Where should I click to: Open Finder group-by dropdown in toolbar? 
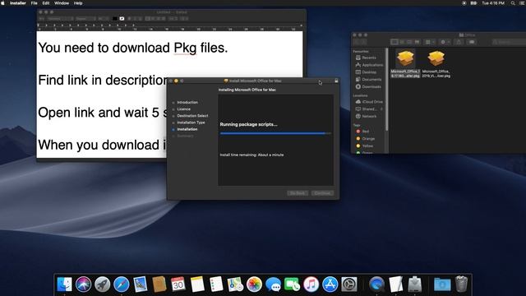point(430,42)
